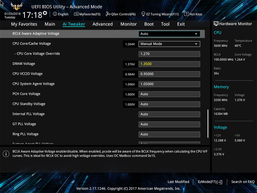Edit CPU Core Voltage Override field 1.270
The width and height of the screenshot is (257, 193).
coord(169,54)
